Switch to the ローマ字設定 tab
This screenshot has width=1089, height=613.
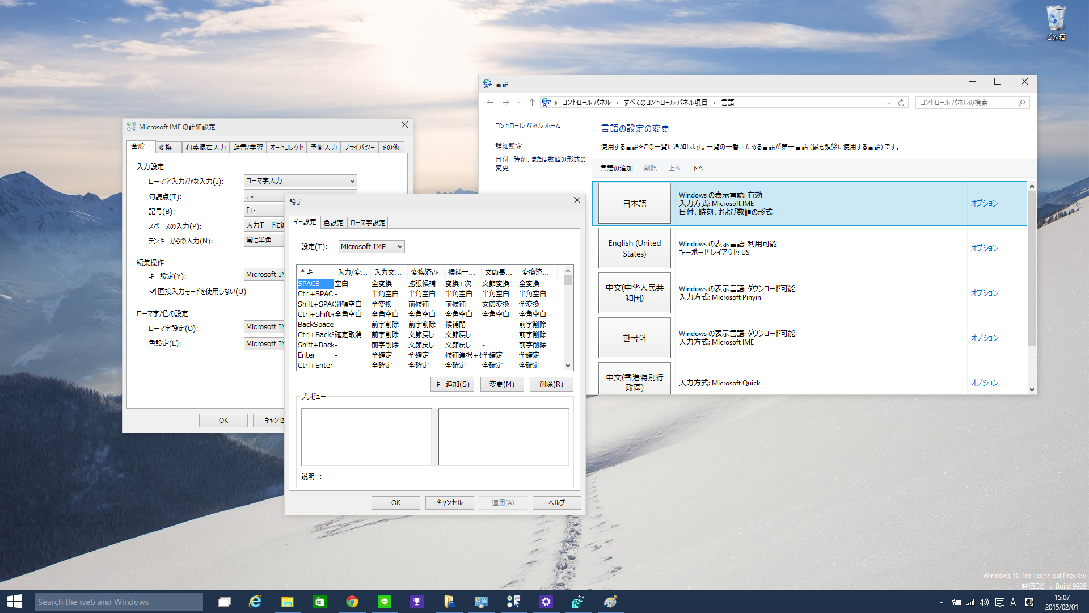pos(368,222)
